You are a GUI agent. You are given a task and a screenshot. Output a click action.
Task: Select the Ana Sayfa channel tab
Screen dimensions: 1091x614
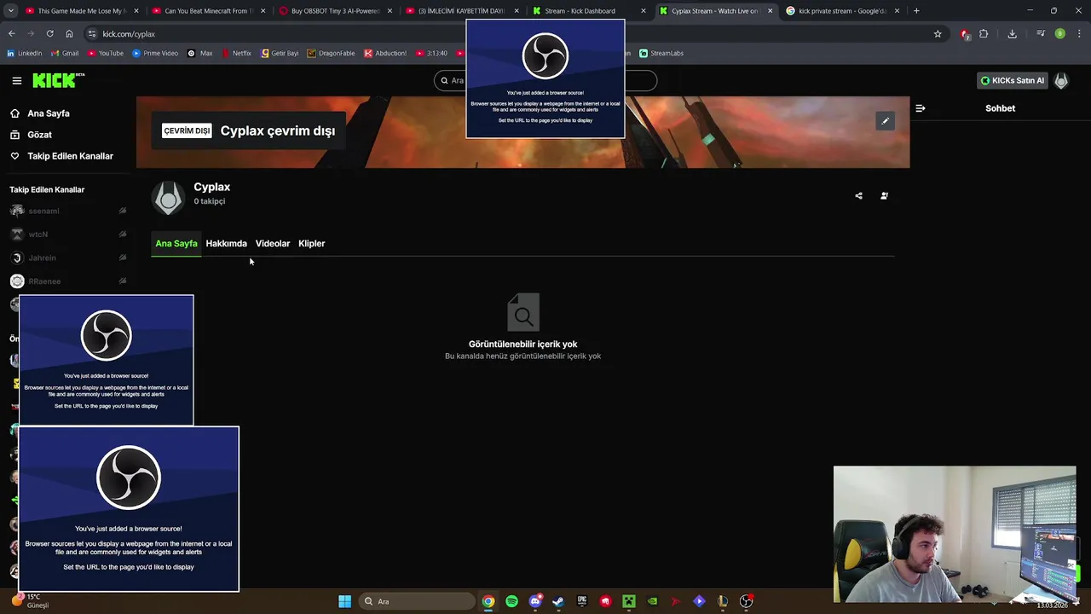pos(176,243)
